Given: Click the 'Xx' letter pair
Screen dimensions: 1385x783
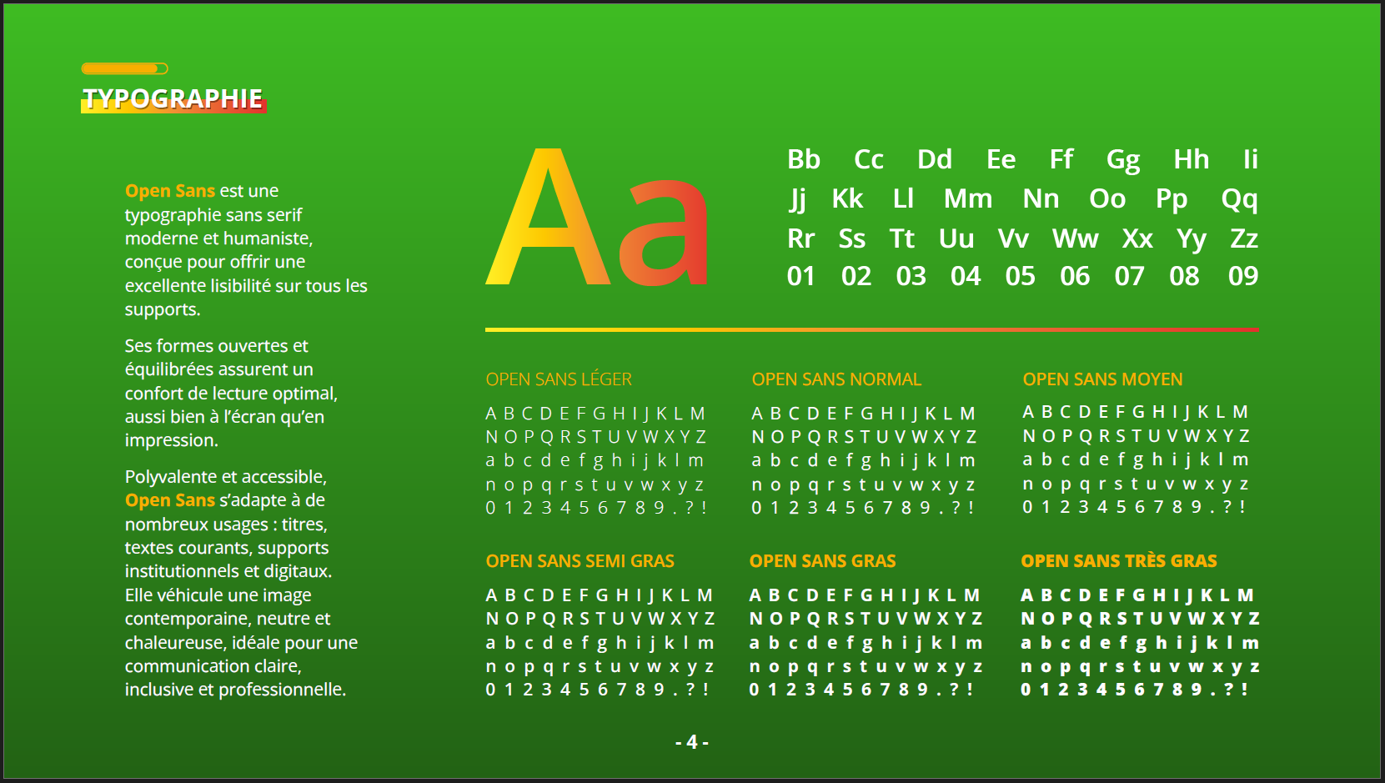Looking at the screenshot, I should [x=1137, y=238].
